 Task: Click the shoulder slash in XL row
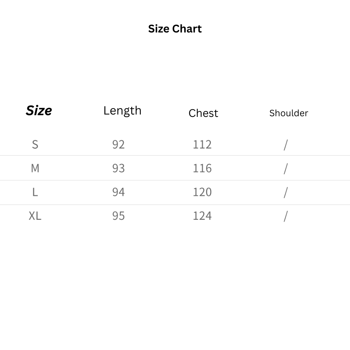285,216
